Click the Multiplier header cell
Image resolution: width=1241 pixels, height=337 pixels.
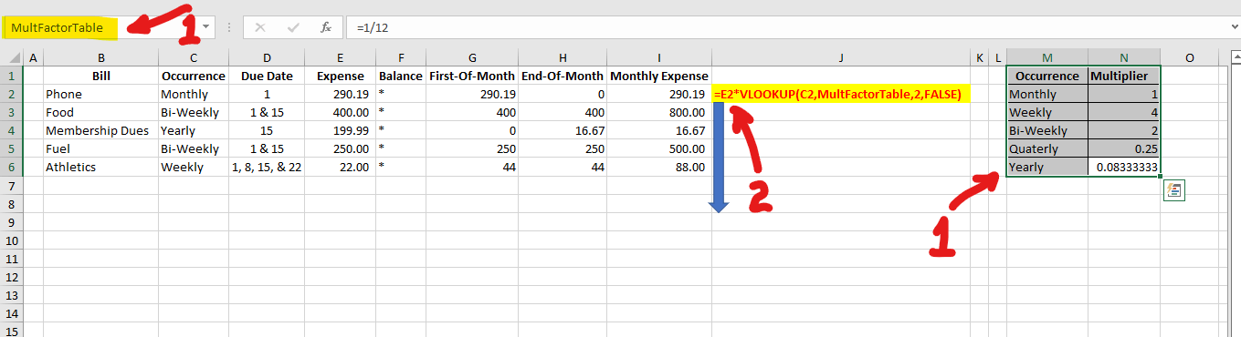click(x=1124, y=76)
